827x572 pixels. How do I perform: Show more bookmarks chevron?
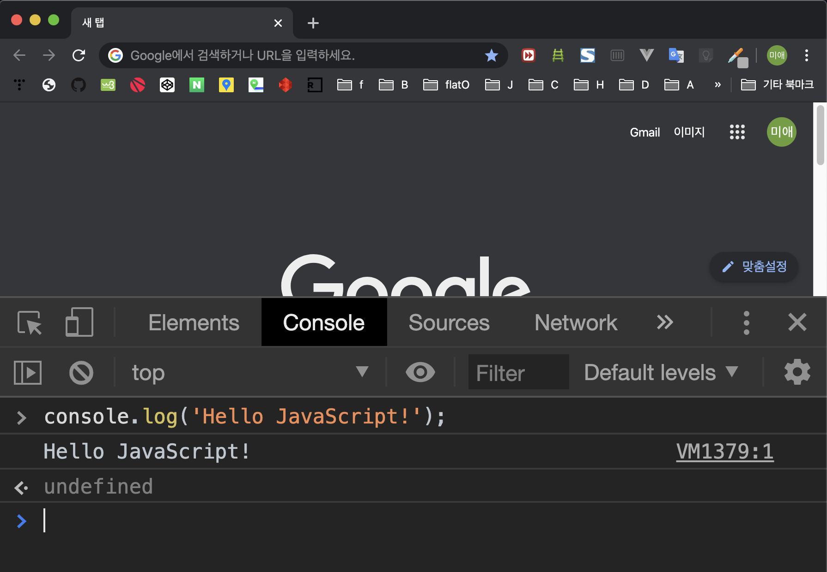click(x=718, y=85)
